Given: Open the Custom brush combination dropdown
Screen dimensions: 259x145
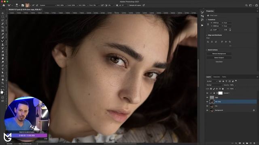Looking at the screenshot, I should [48, 5].
